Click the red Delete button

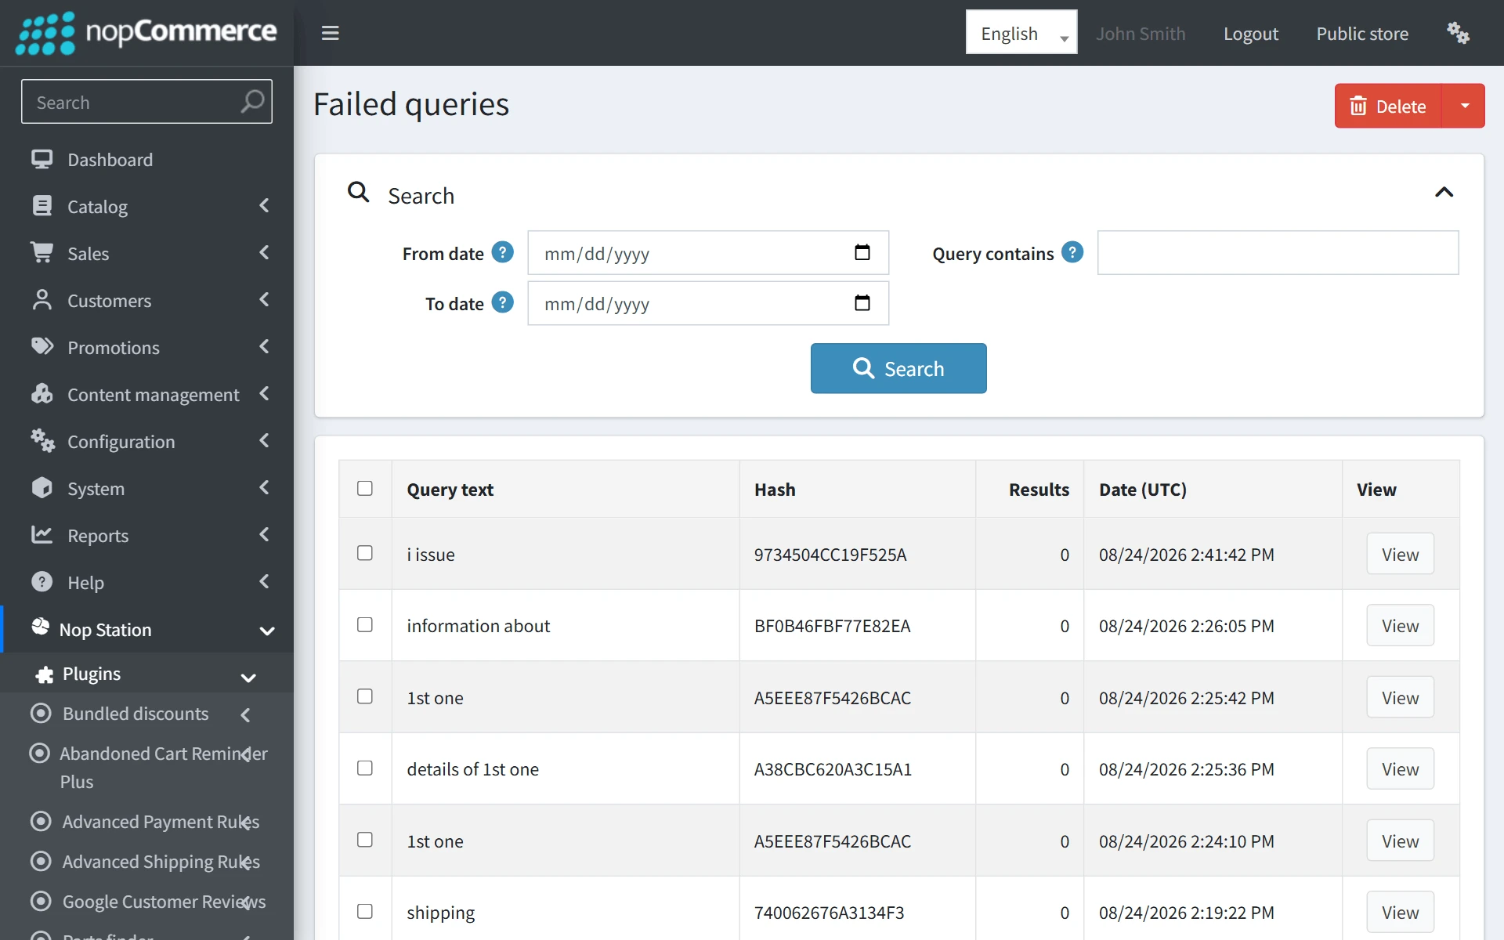coord(1388,106)
